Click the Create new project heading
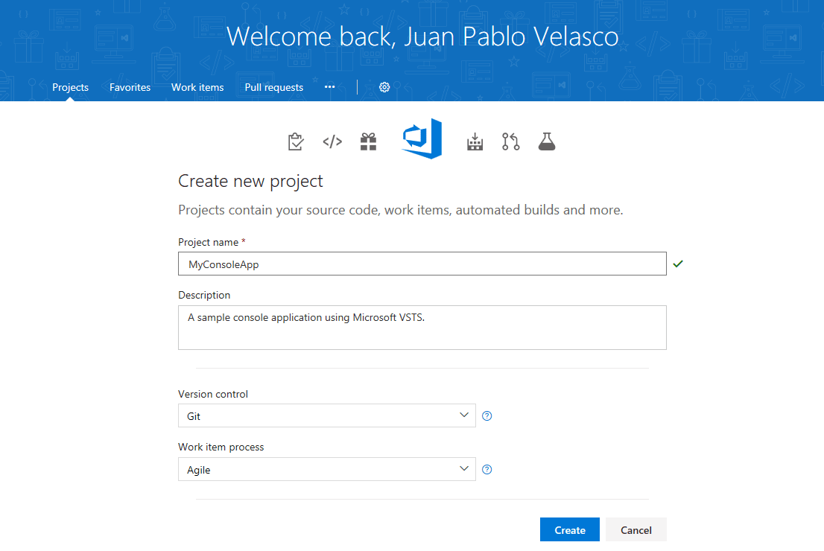Screen dimensions: 824x551 pyautogui.click(x=250, y=181)
